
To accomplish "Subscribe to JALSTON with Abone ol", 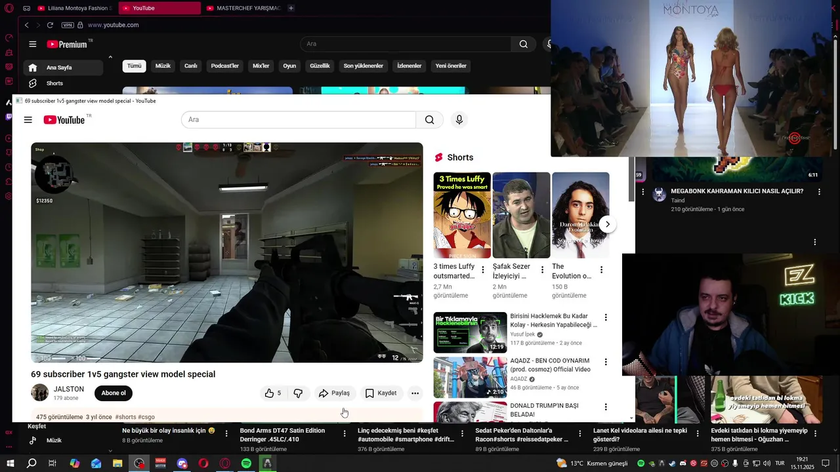I will coord(114,393).
